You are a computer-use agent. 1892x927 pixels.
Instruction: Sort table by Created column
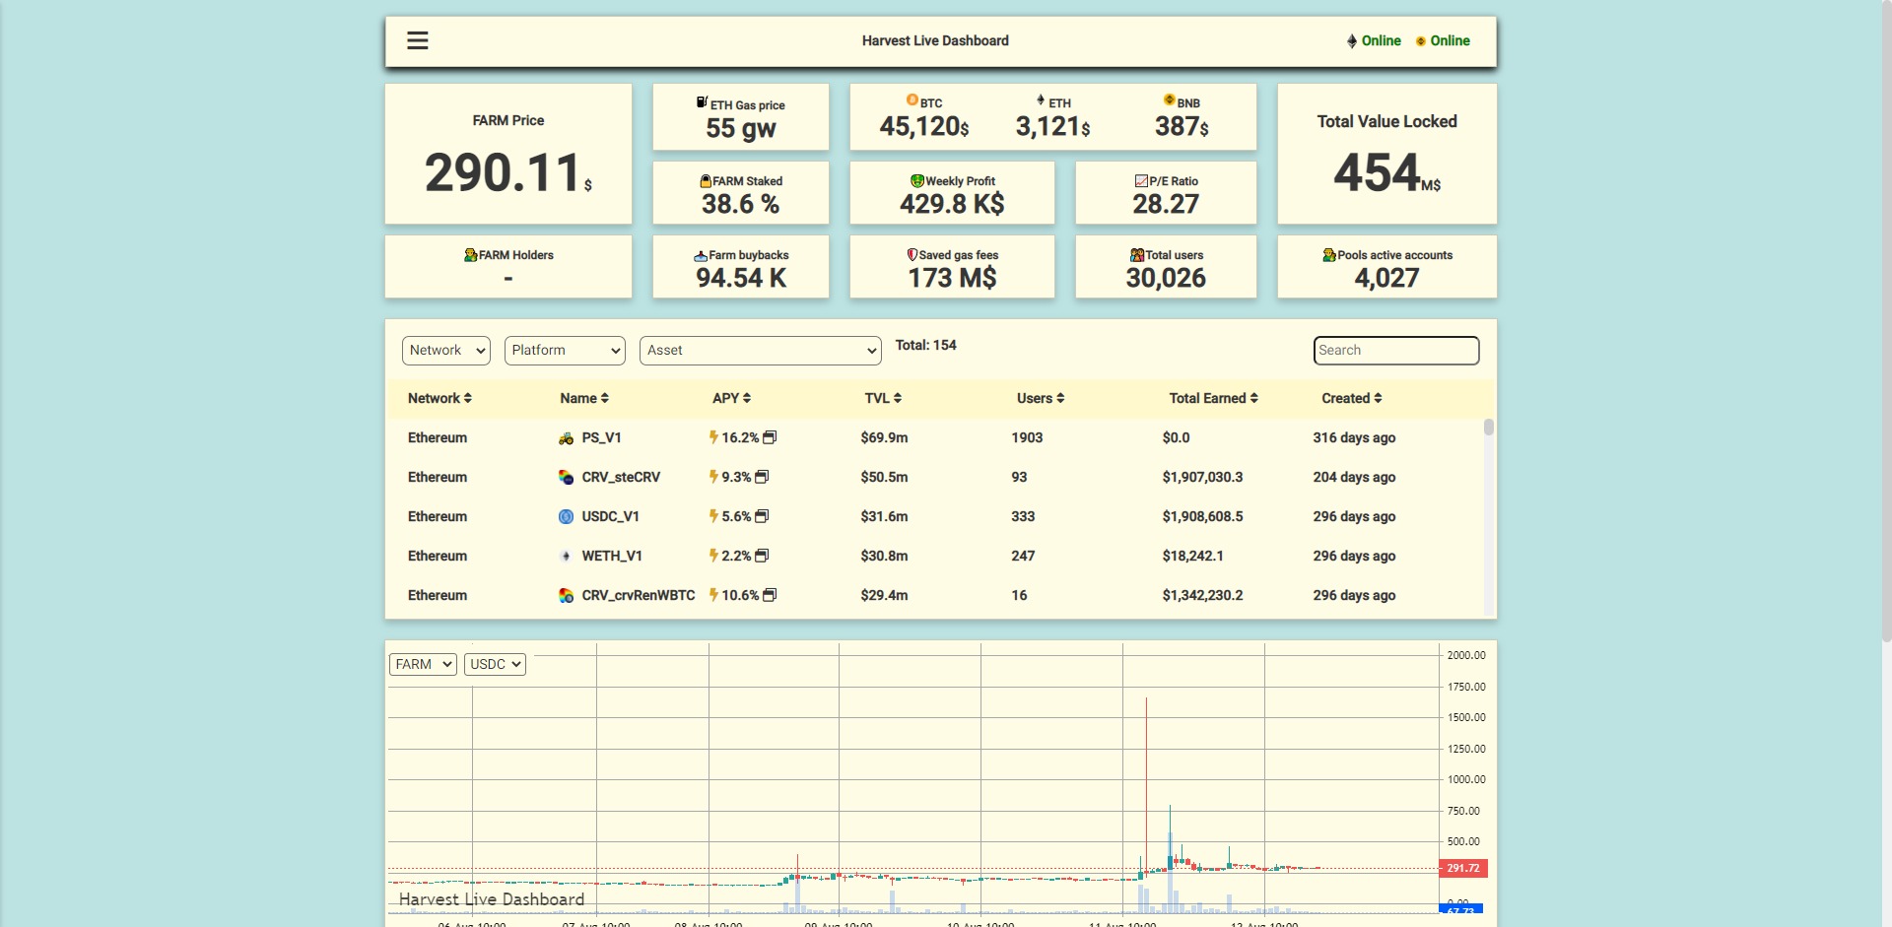1351,398
